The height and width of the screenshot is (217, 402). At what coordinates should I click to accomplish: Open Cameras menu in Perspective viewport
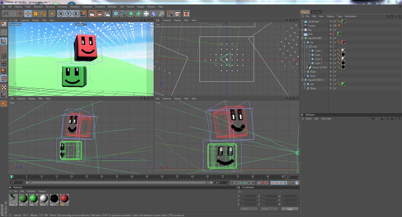[x=24, y=20]
